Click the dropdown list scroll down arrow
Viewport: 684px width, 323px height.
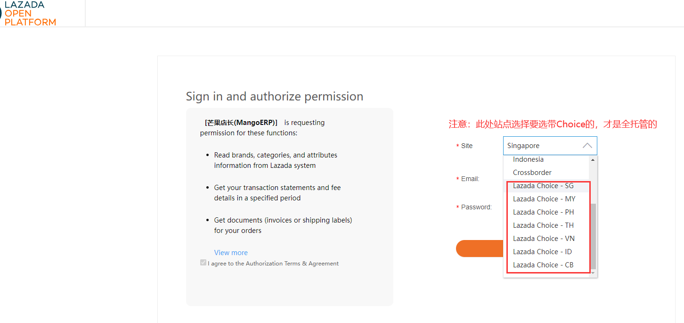(x=593, y=273)
